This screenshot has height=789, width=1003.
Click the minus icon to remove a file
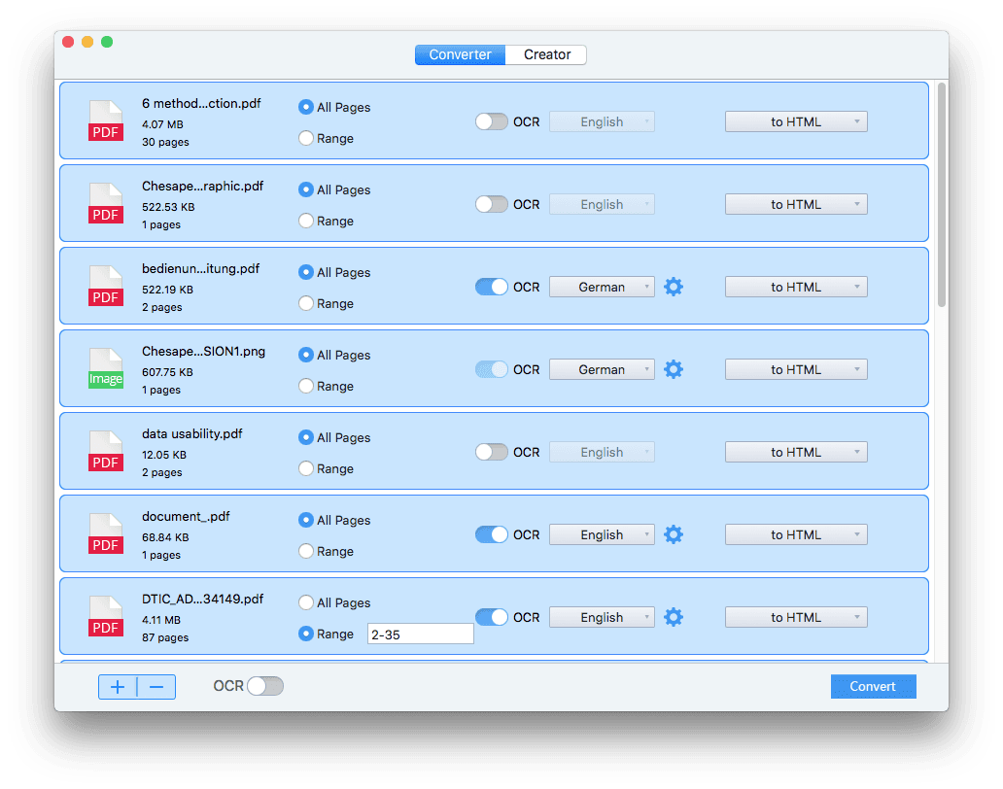[x=156, y=687]
